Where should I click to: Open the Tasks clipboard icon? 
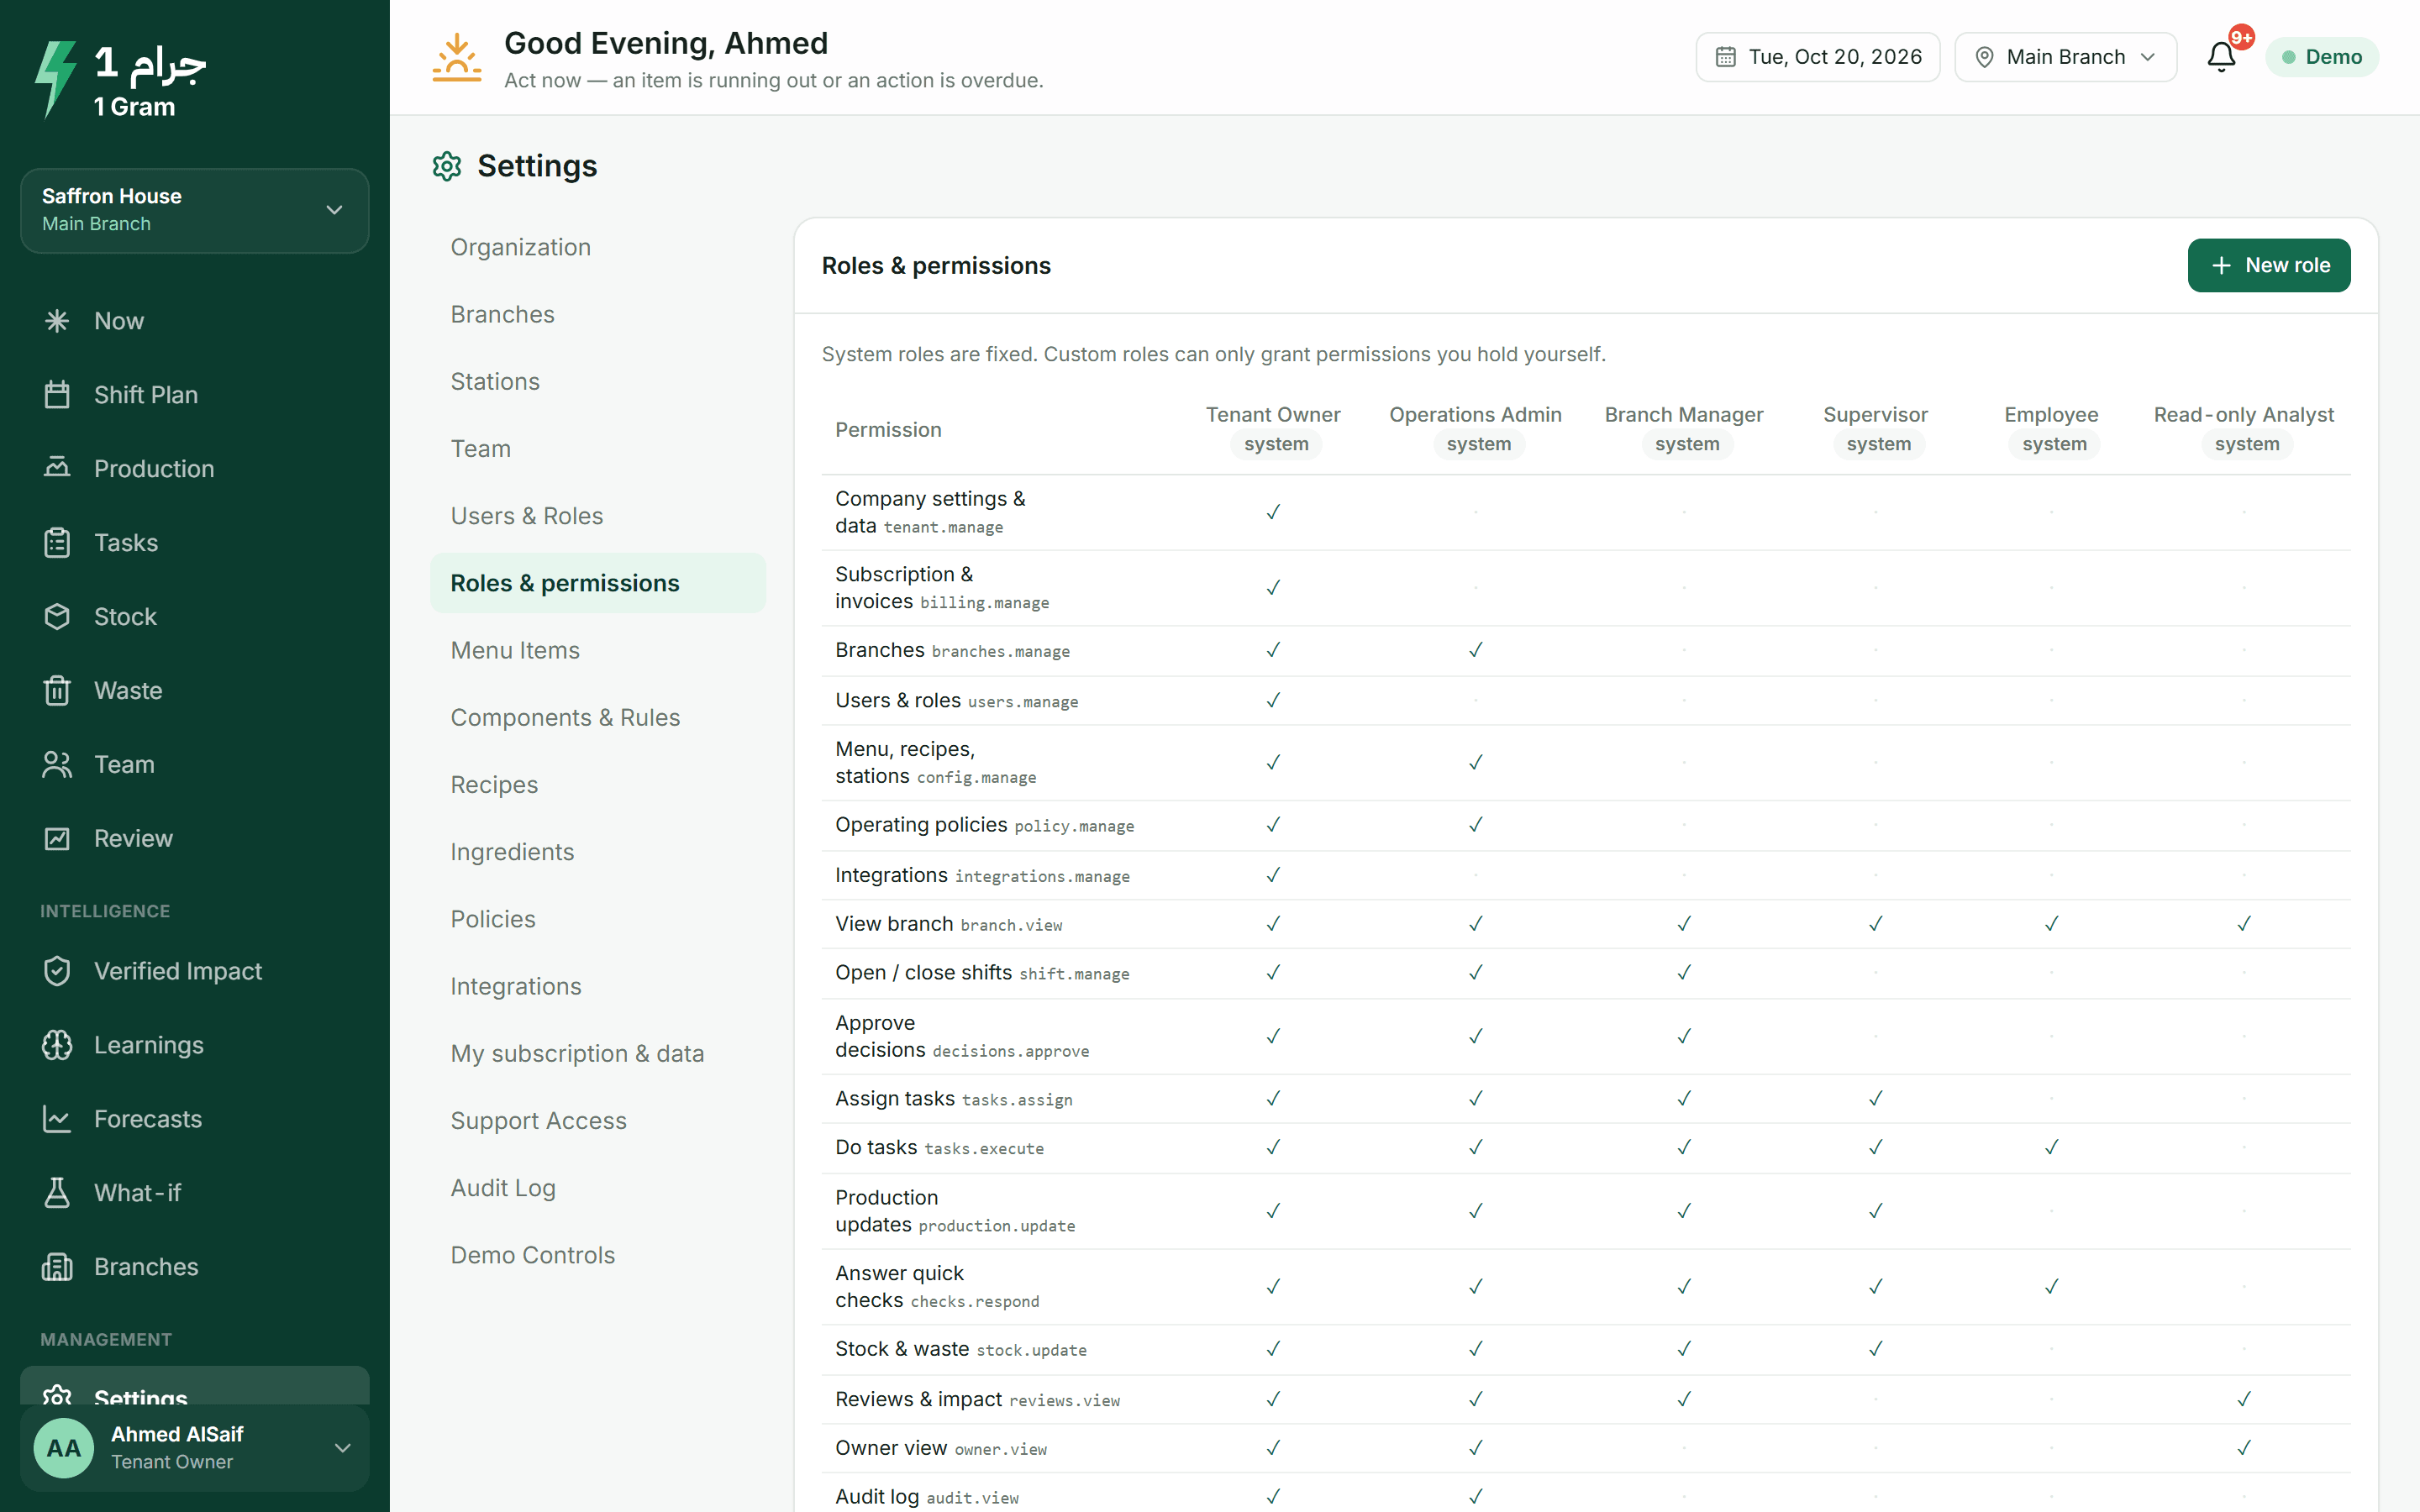(57, 543)
